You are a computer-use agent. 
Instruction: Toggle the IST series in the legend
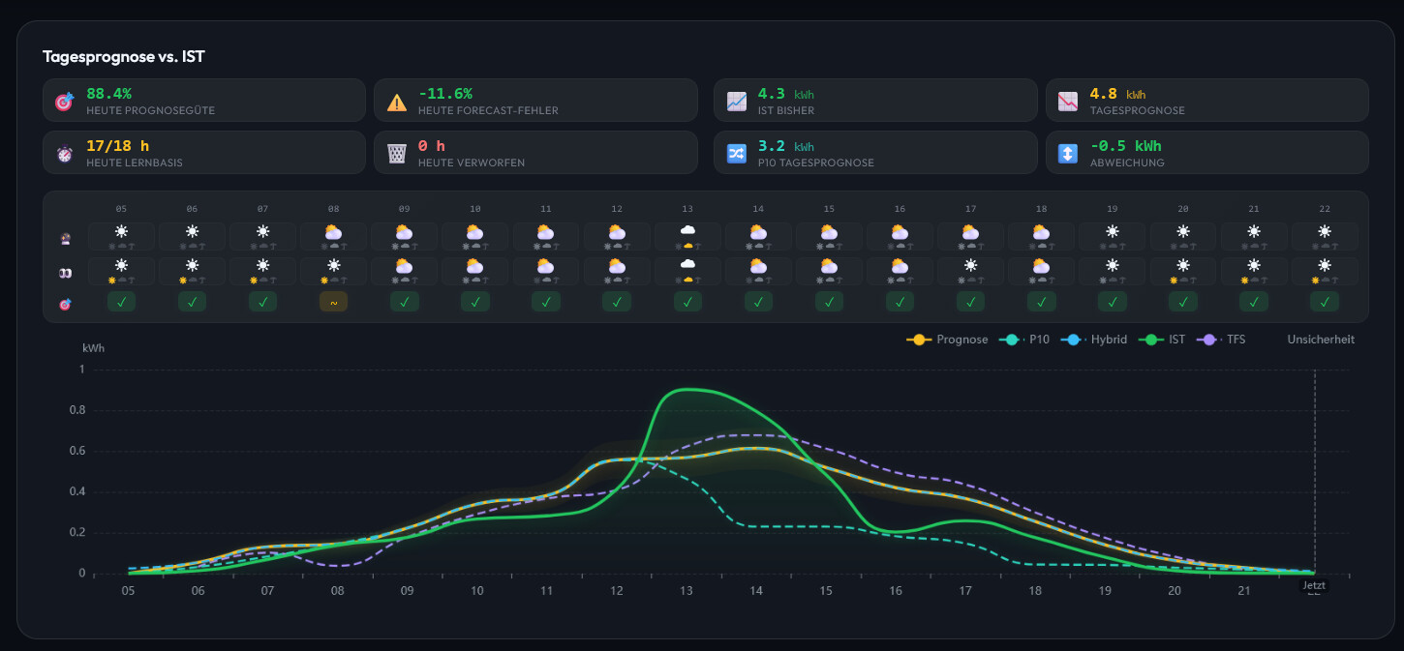1161,340
